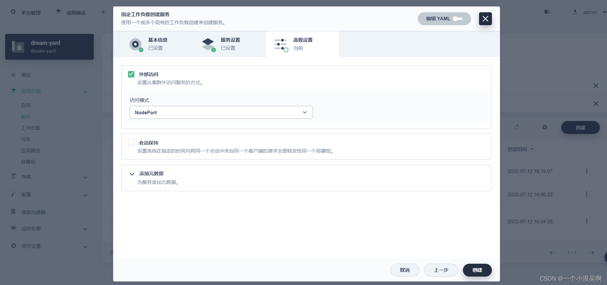Image resolution: width=607 pixels, height=285 pixels.
Task: Click the 存储 database icon
Action: point(14,176)
